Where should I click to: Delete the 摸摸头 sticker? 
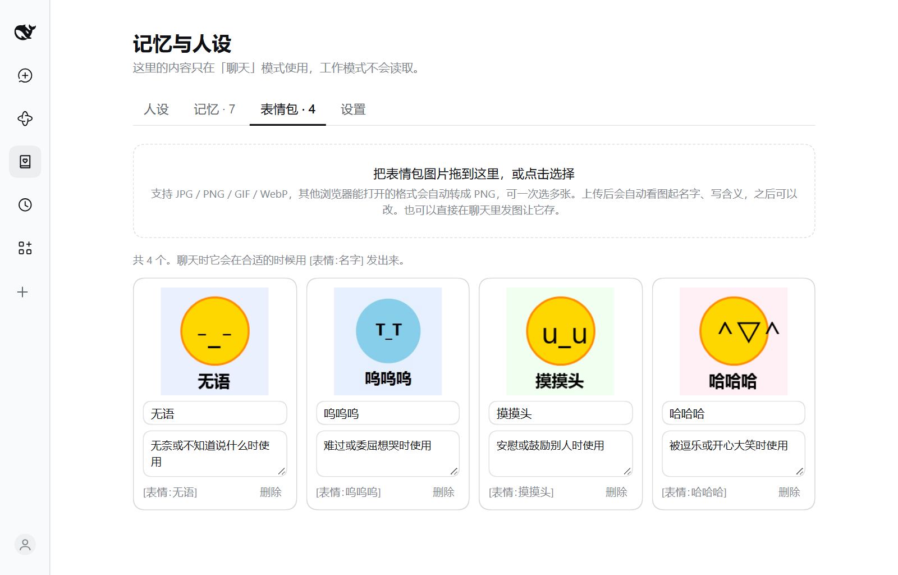(616, 492)
